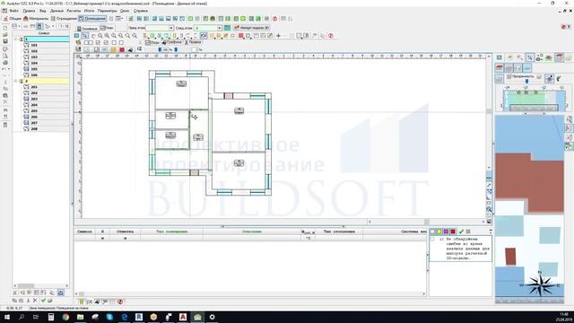Select room 208 in tree
Image resolution: width=574 pixels, height=323 pixels.
tap(34, 129)
